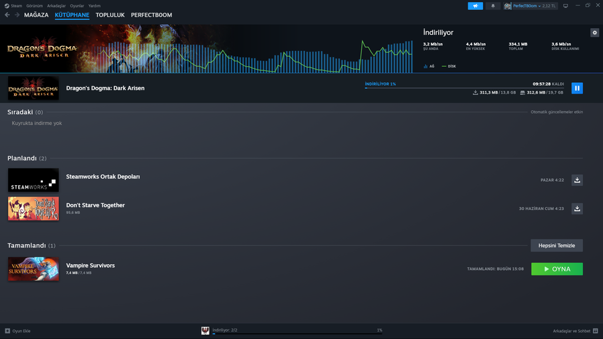
Task: Open Arkadaşlar ve Sohbet
Action: pos(572,331)
